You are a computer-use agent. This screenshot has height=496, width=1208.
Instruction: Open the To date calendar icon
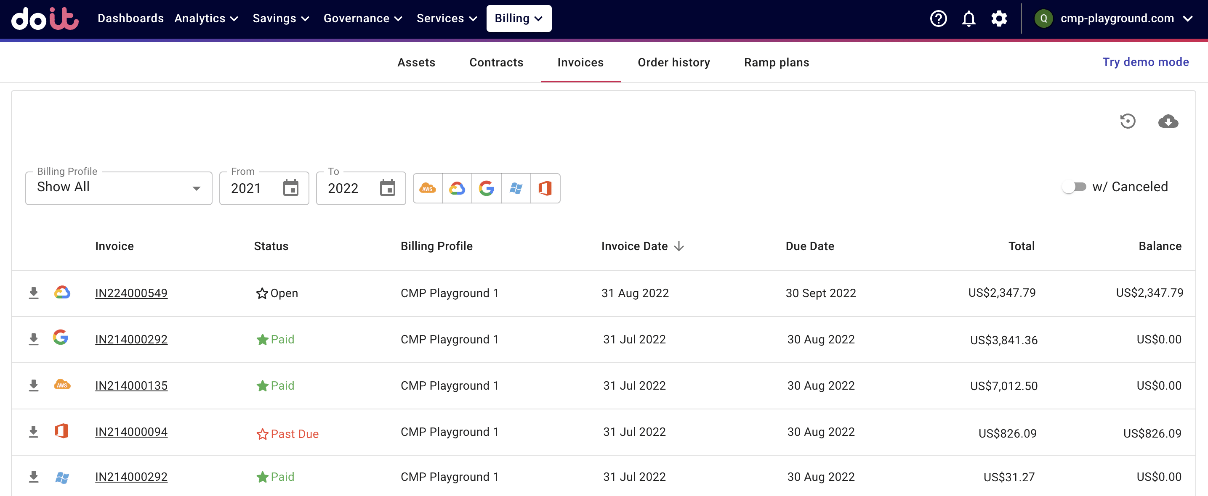pos(387,188)
